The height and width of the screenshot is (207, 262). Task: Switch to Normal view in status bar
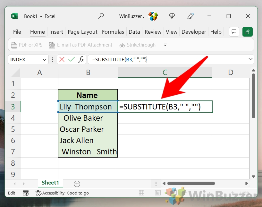[141, 193]
